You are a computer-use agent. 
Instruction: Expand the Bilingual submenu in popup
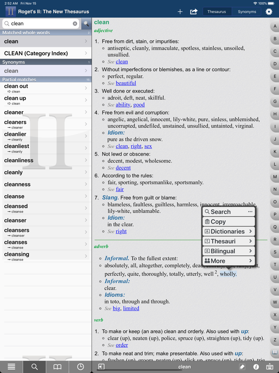click(229, 251)
